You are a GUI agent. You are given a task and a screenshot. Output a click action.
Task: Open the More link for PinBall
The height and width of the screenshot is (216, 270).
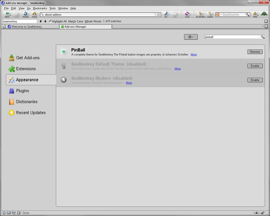(194, 55)
